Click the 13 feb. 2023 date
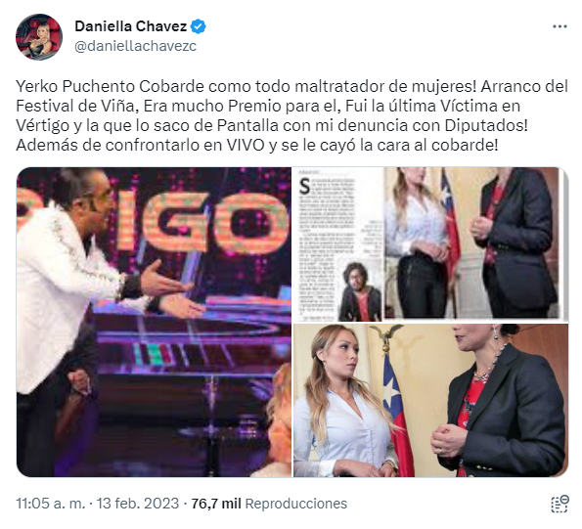This screenshot has height=529, width=582. coord(138,504)
